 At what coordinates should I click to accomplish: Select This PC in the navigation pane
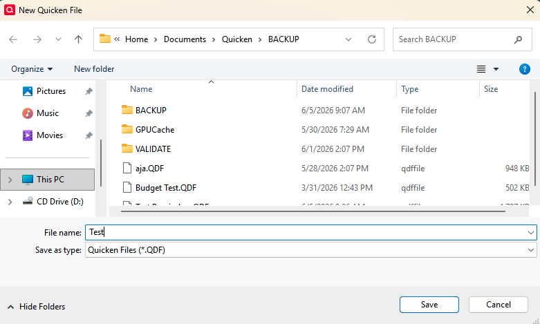coord(48,180)
